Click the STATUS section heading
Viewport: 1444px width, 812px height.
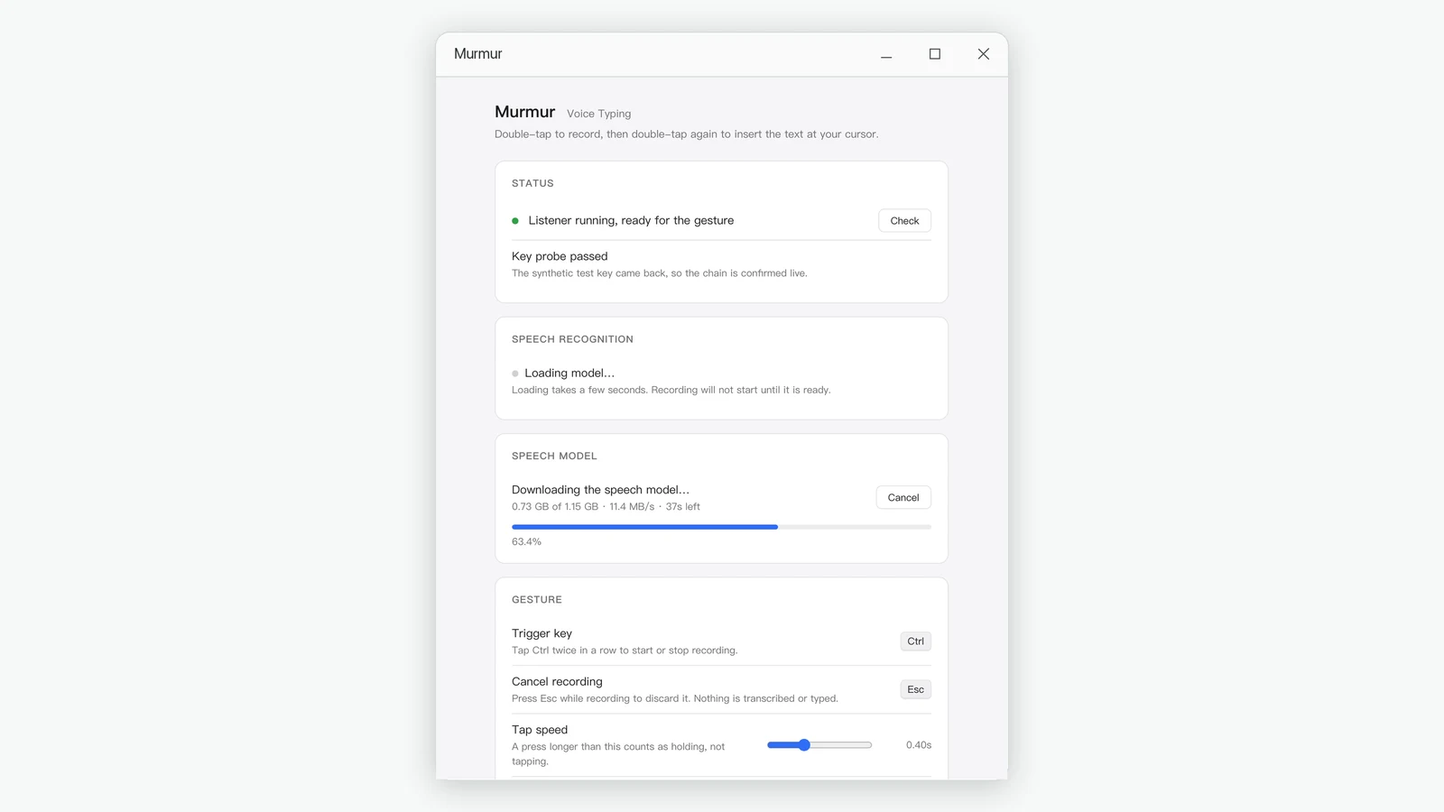tap(532, 183)
